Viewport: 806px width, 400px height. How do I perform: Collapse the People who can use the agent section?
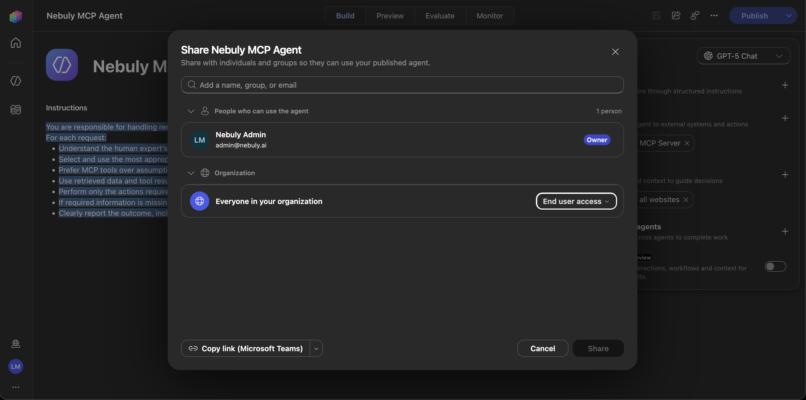191,111
